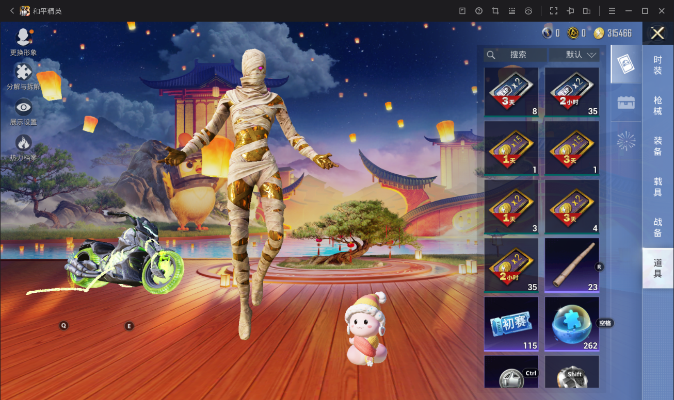Click the 和平精英 app logo in title bar
This screenshot has height=400, width=674.
tap(24, 11)
